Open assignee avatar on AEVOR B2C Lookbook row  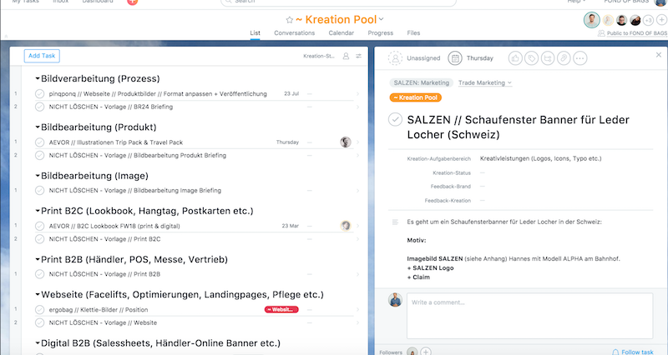coord(346,226)
